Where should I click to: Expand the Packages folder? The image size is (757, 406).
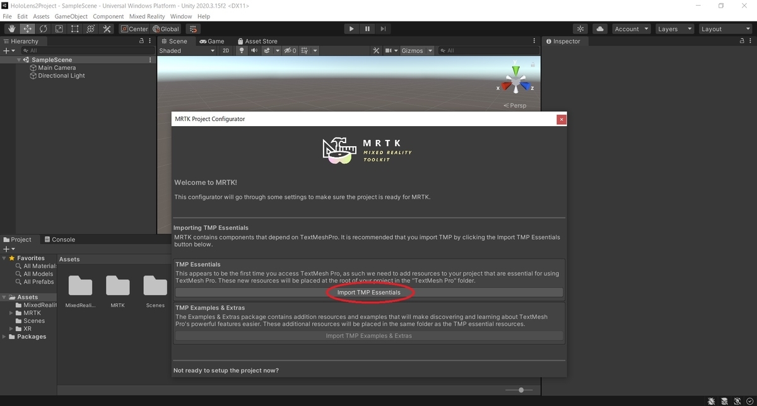[4, 337]
